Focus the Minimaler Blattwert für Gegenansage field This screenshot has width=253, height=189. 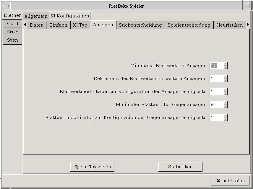(217, 105)
